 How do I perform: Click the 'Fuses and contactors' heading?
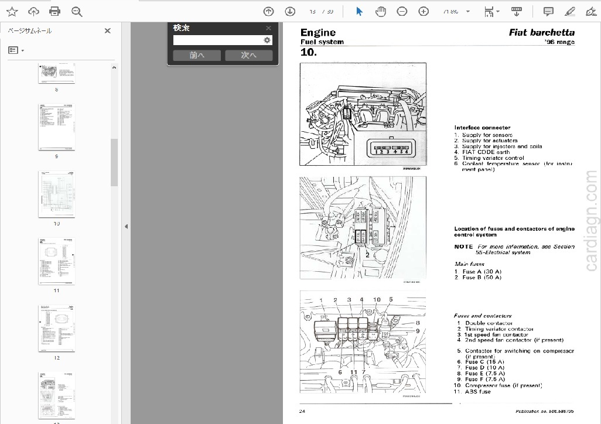click(483, 316)
